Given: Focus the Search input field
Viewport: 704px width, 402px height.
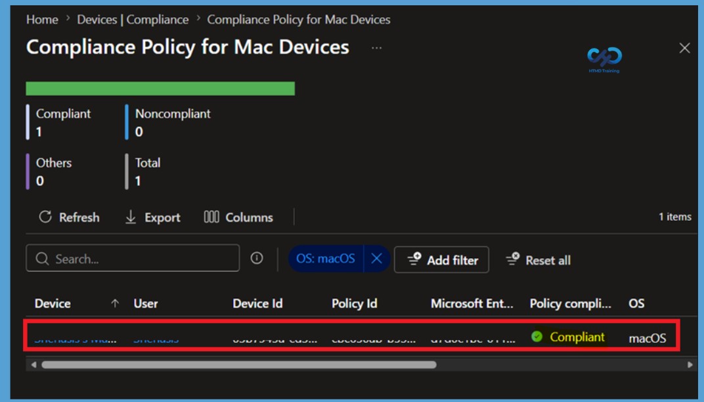Looking at the screenshot, I should (133, 258).
